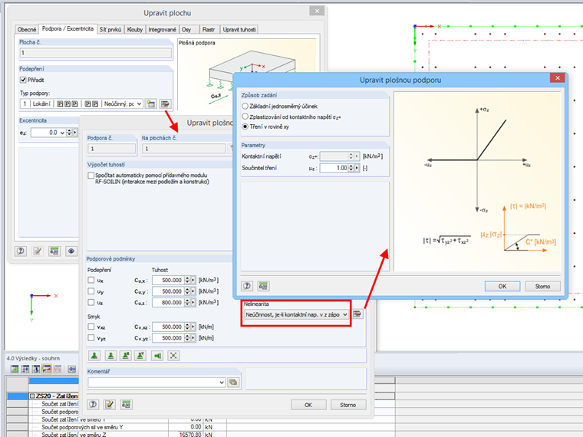The height and width of the screenshot is (437, 583).
Task: Open help icon in Upravit plošnou podporu front dialog
Action: [x=247, y=286]
